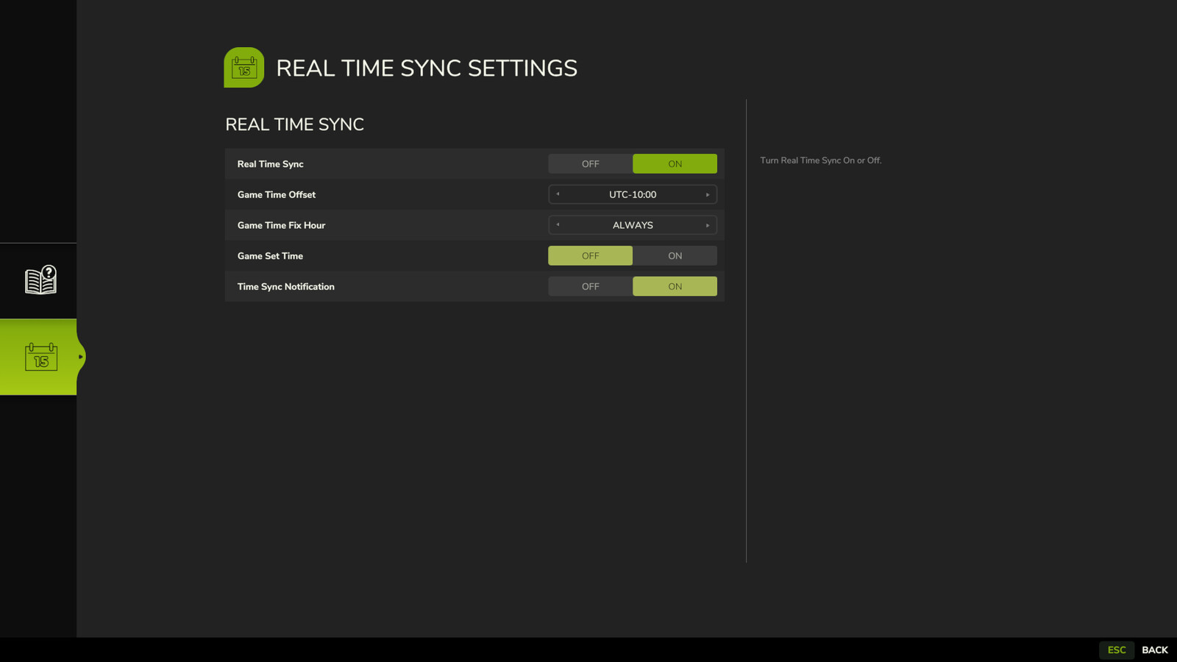Decrease Game Time Offset with the left arrow
Viewport: 1177px width, 662px height.
coord(558,194)
